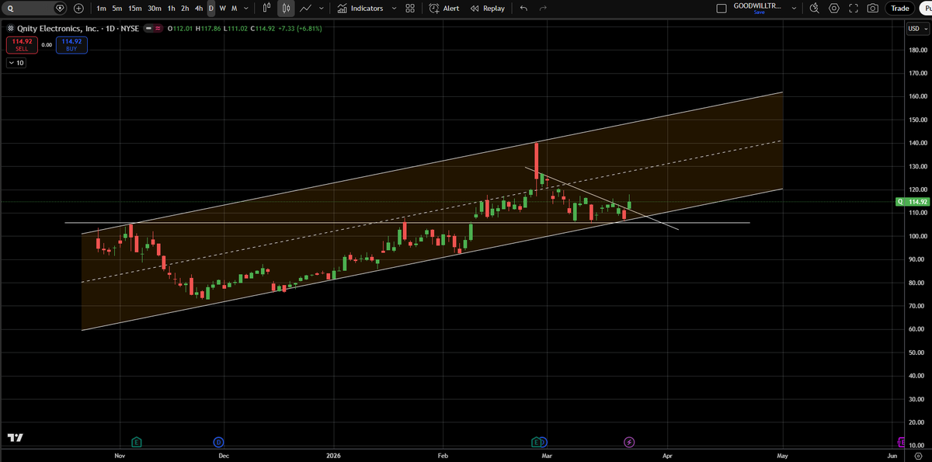
Task: Select the 2h interval
Action: pyautogui.click(x=185, y=9)
